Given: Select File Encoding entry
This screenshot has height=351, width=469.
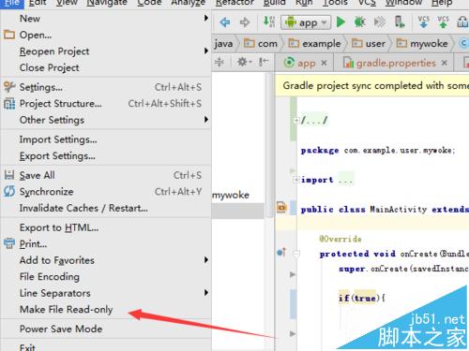Looking at the screenshot, I should pyautogui.click(x=105, y=277).
